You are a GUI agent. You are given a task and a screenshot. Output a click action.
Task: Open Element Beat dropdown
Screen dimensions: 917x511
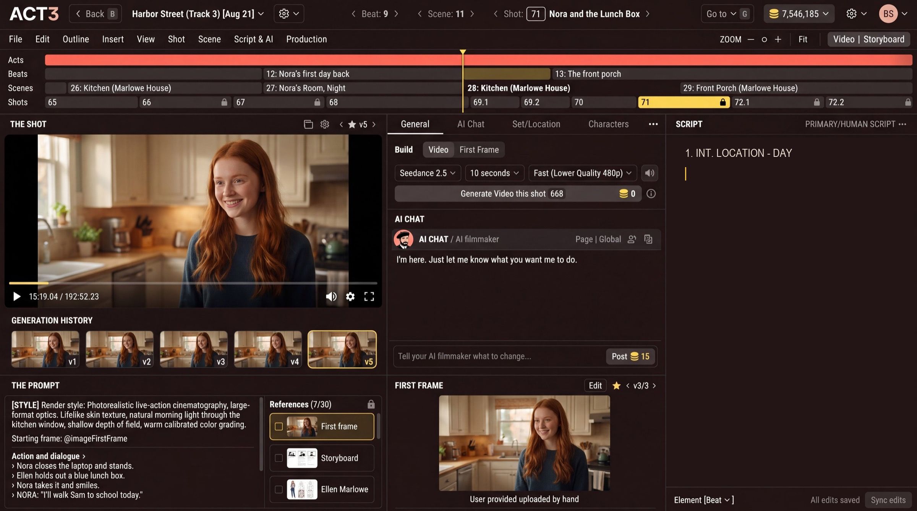point(703,500)
